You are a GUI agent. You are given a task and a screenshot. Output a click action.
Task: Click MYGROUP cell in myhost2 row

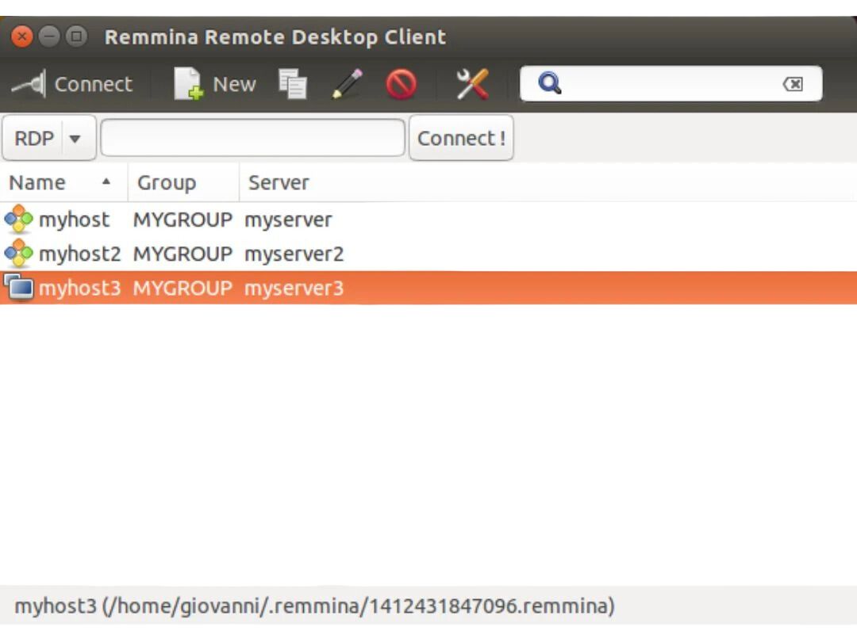tap(183, 254)
